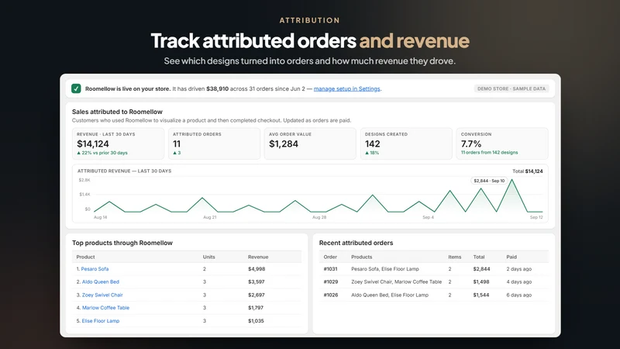Click the 2 days ago paid cell
The height and width of the screenshot is (349, 620).
[x=519, y=268]
